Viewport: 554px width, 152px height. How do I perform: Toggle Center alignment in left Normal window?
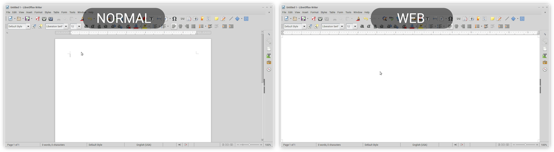[180, 26]
